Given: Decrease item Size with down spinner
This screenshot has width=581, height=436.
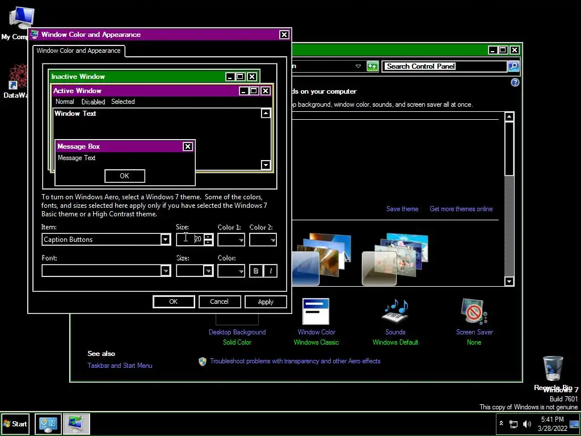Looking at the screenshot, I should point(209,242).
